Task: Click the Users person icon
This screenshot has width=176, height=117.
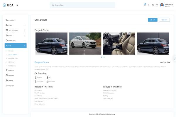Action: point(7,25)
